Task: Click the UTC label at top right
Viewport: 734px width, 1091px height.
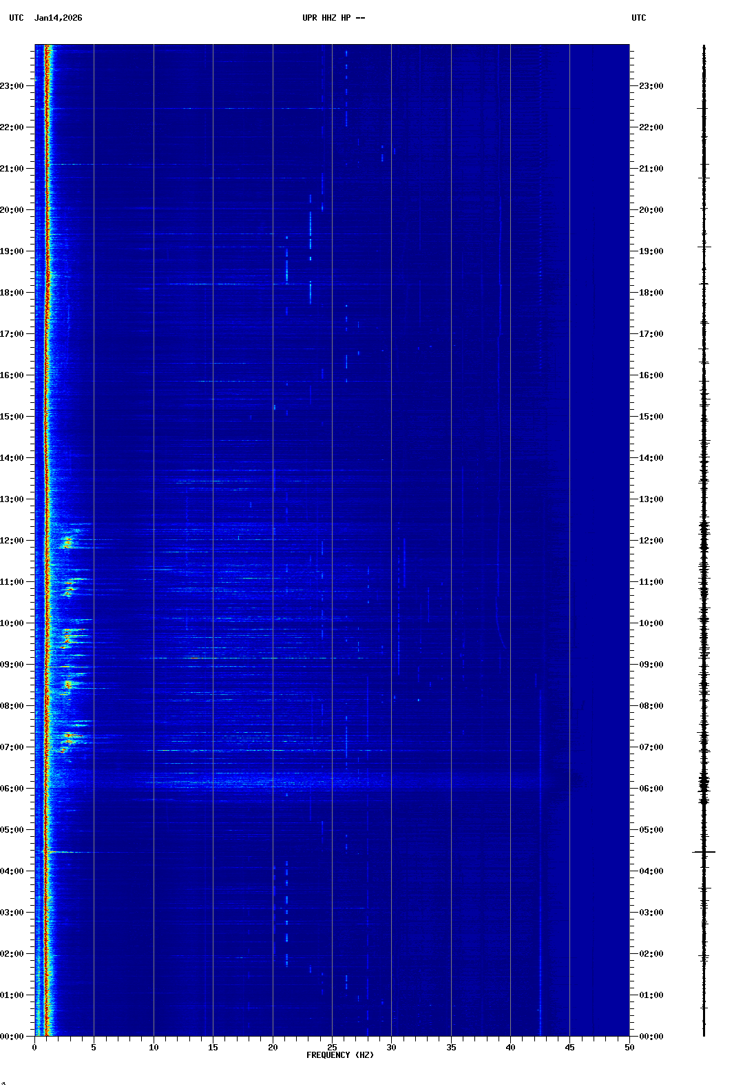Action: pos(638,18)
